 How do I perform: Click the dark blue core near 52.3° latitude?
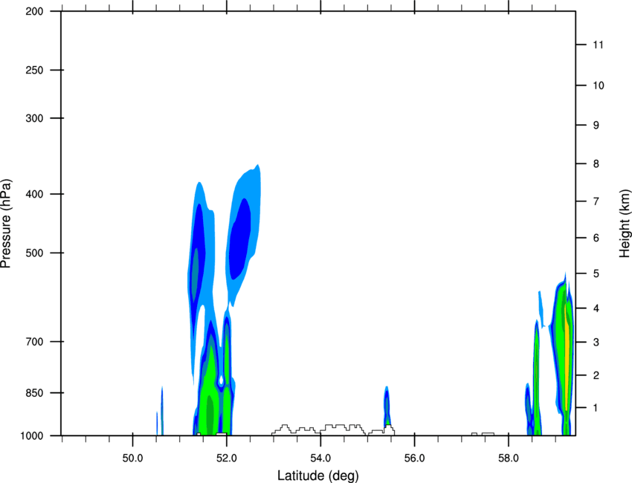pos(239,238)
